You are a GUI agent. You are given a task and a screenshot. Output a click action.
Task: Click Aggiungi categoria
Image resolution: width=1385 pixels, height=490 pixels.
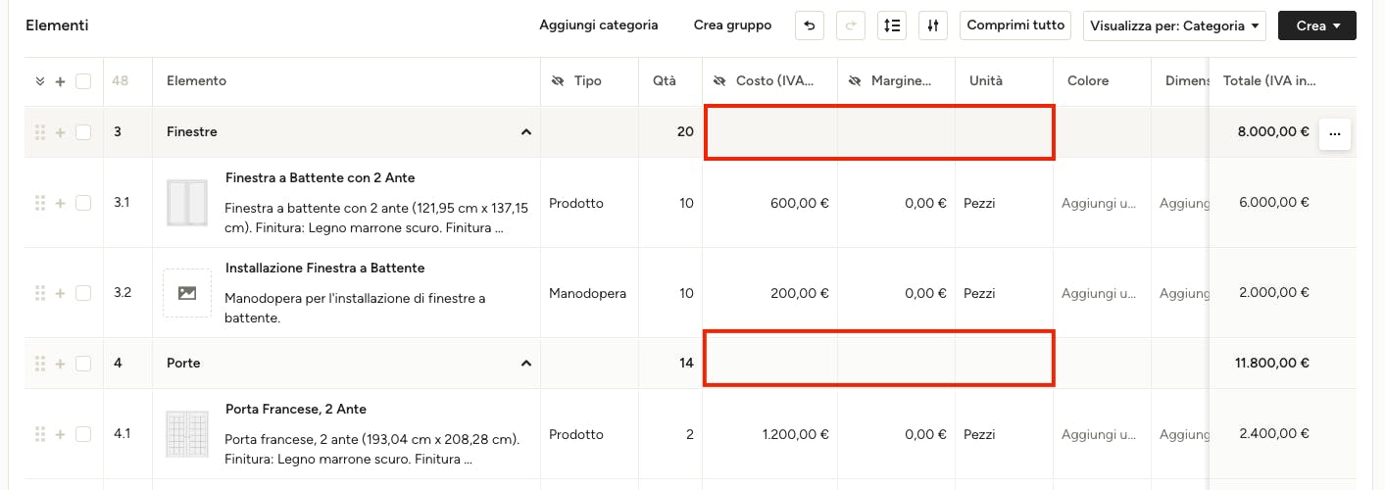tap(599, 25)
